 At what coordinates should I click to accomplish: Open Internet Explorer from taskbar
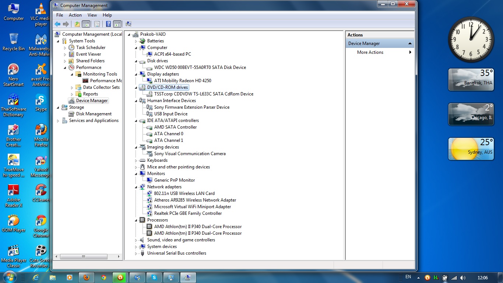36,277
